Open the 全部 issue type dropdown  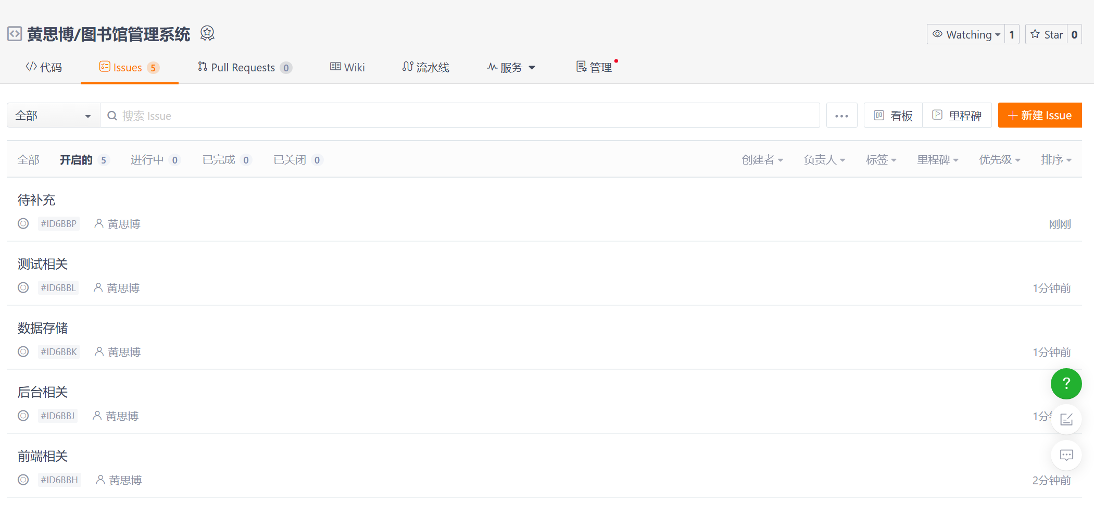pos(54,116)
